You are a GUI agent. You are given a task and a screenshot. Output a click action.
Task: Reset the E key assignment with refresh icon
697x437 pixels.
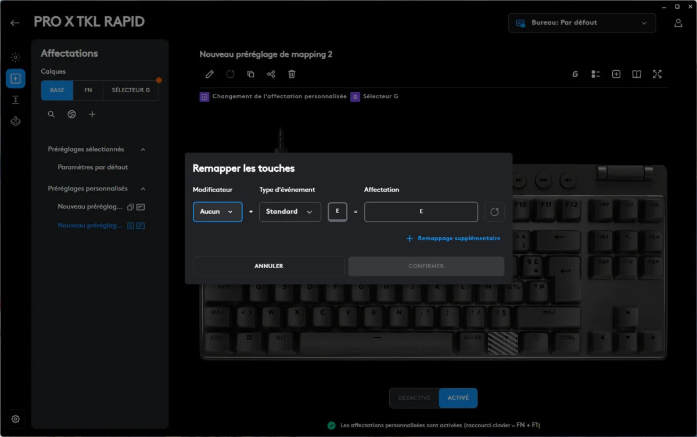click(x=494, y=212)
